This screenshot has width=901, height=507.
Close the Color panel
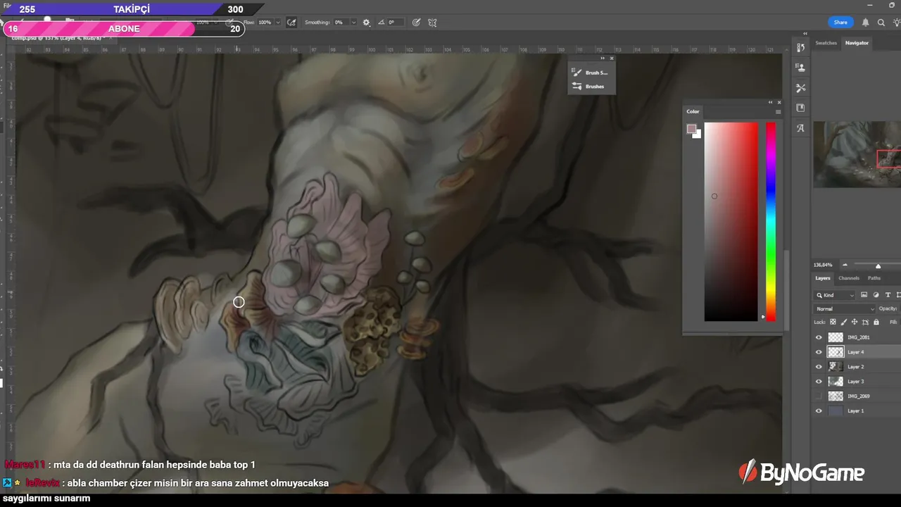pyautogui.click(x=779, y=102)
